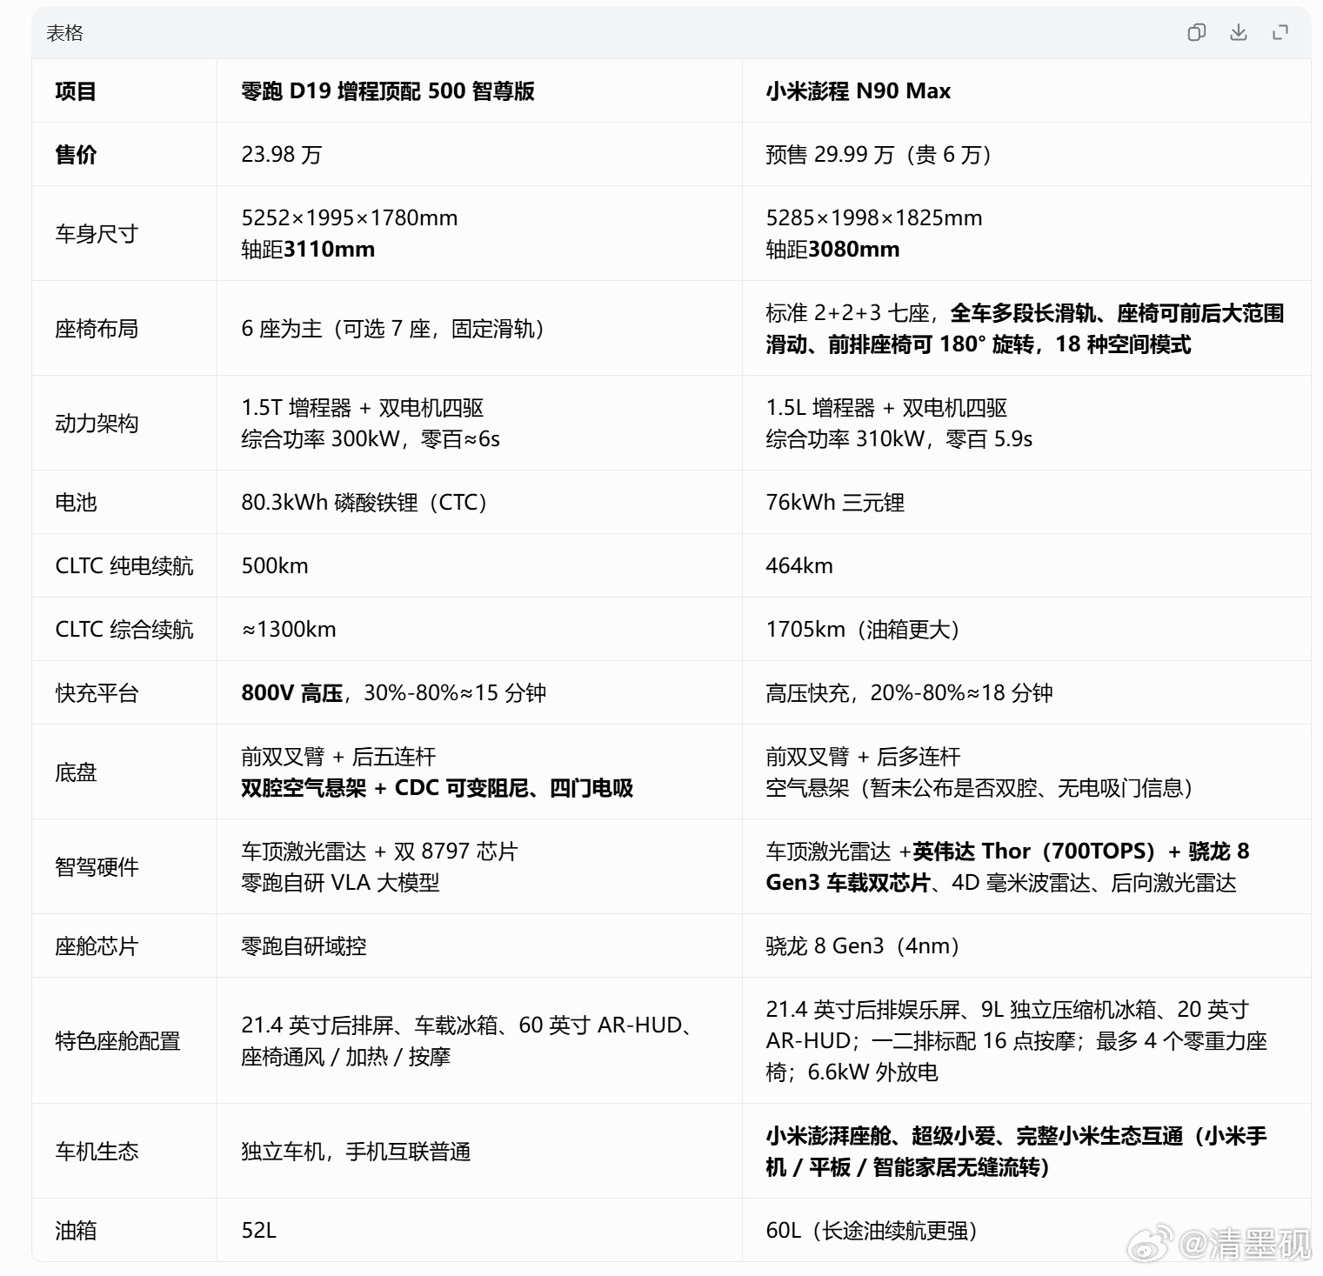This screenshot has height=1276, width=1323.
Task: Click the 座椅布局 row label
Action: (x=97, y=329)
